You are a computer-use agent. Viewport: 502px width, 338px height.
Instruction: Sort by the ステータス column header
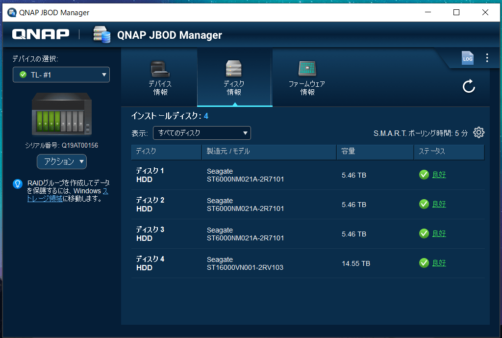(x=449, y=152)
